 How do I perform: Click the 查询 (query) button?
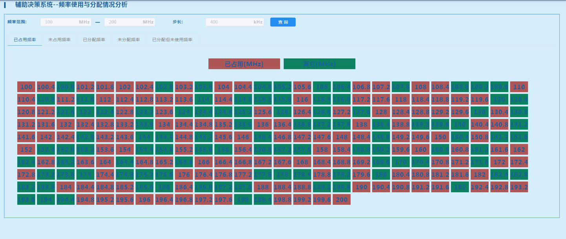(283, 22)
